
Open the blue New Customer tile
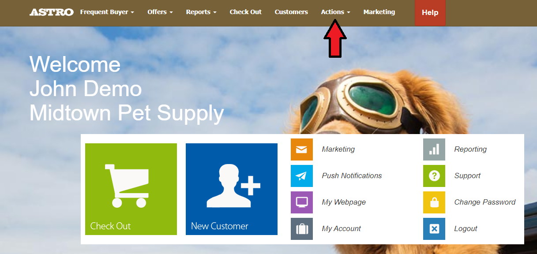[232, 189]
